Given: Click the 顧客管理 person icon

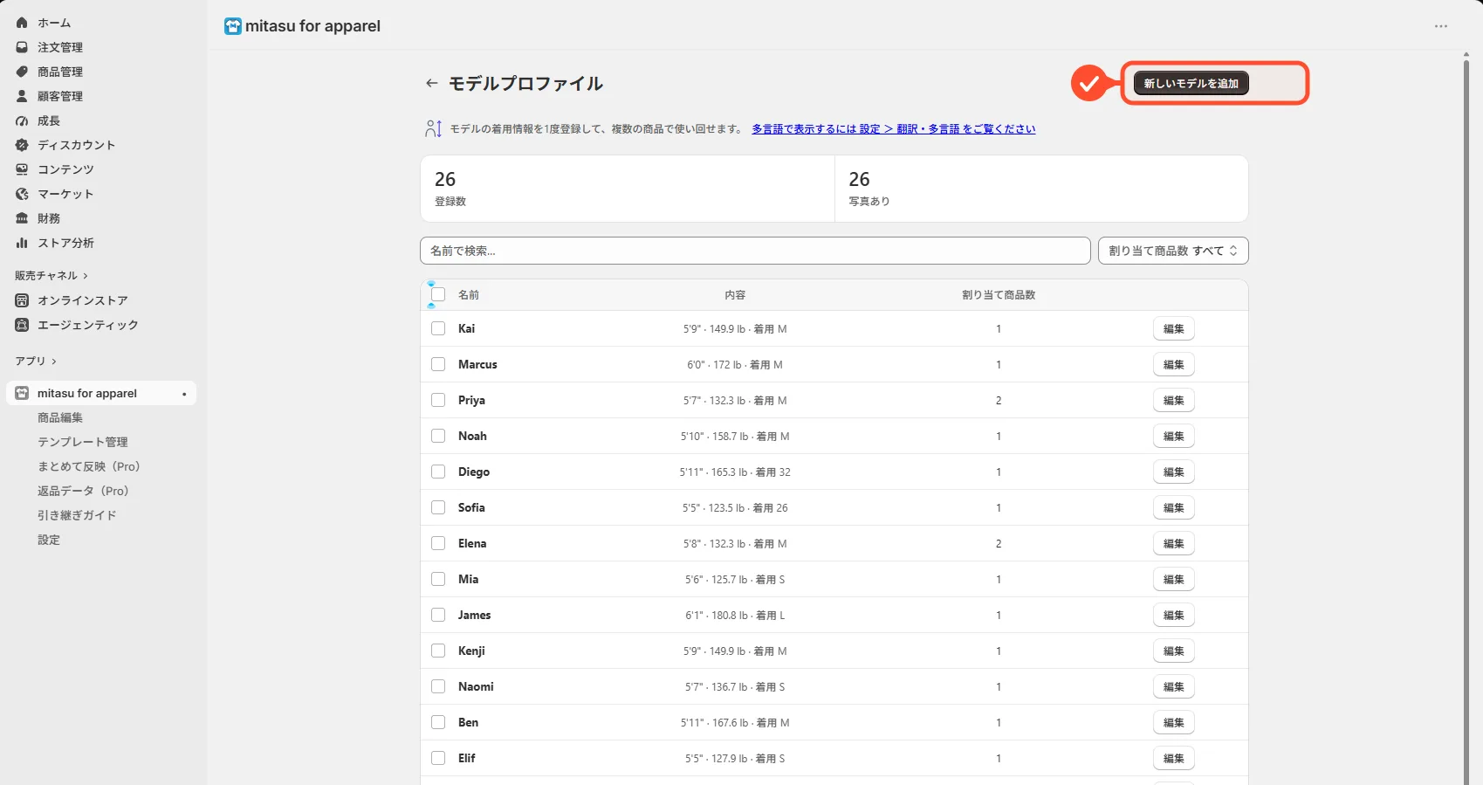Looking at the screenshot, I should 22,96.
